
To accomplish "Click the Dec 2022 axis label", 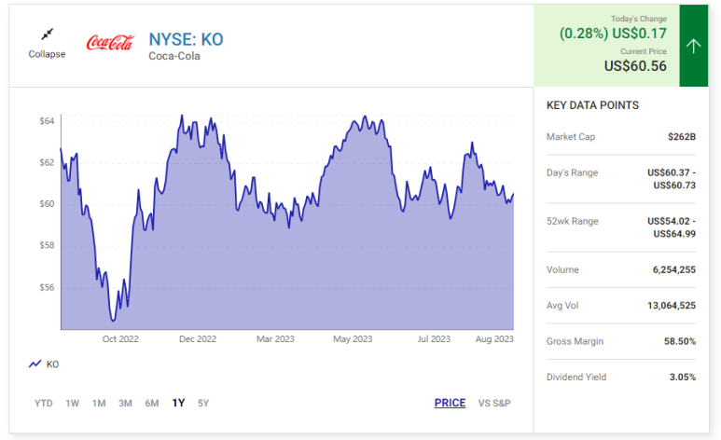I will click(198, 338).
